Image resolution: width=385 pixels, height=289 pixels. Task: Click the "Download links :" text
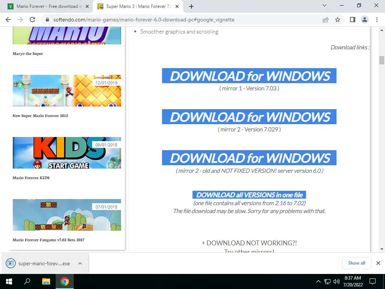point(350,47)
